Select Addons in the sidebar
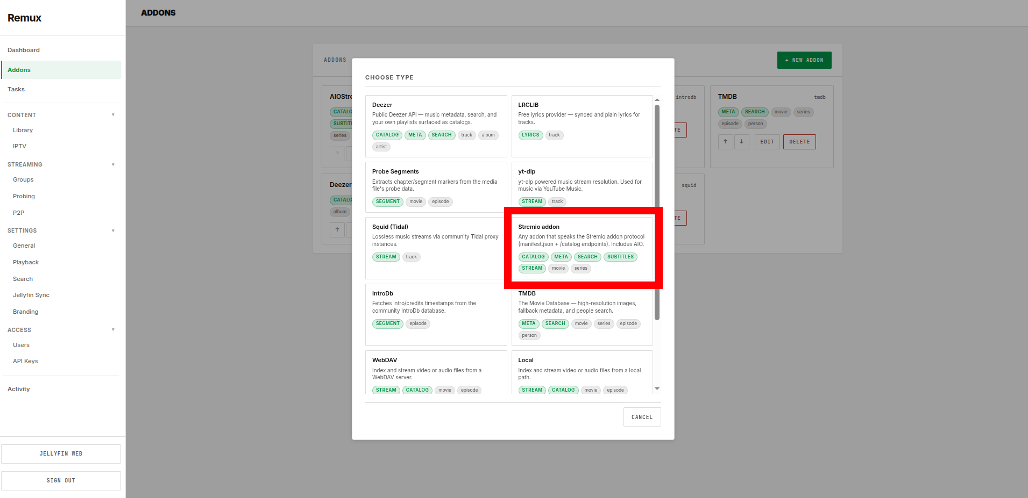The width and height of the screenshot is (1028, 498). click(61, 70)
